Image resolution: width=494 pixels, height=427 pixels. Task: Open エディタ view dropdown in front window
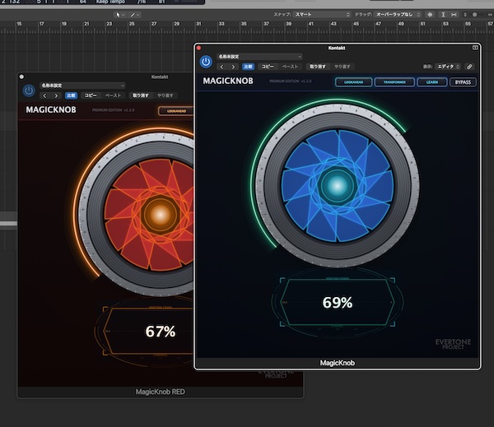(x=448, y=67)
